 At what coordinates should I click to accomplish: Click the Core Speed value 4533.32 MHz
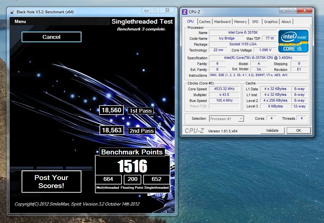[x=224, y=89]
